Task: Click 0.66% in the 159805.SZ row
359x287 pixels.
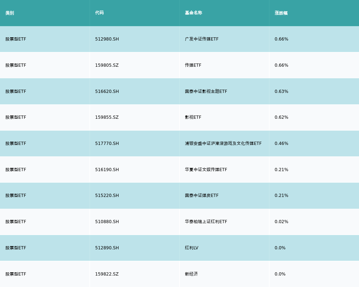Action: tap(281, 65)
